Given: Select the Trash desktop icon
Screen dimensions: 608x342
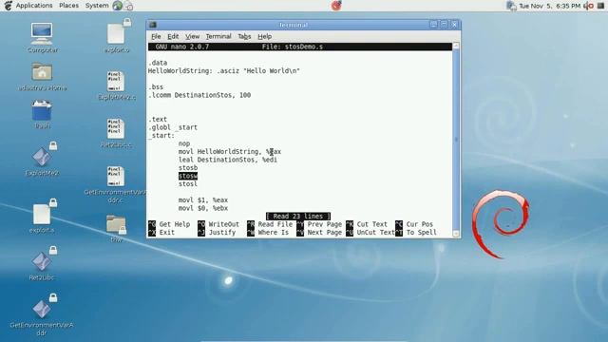Looking at the screenshot, I should 42,110.
